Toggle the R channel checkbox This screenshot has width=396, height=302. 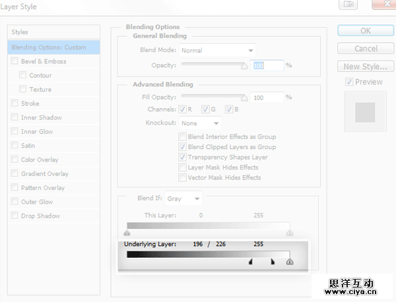182,109
